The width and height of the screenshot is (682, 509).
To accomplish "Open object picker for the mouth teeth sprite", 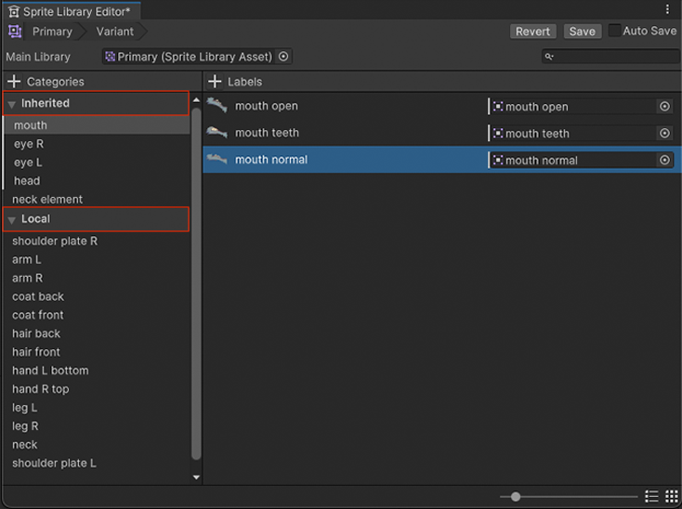I will point(664,134).
